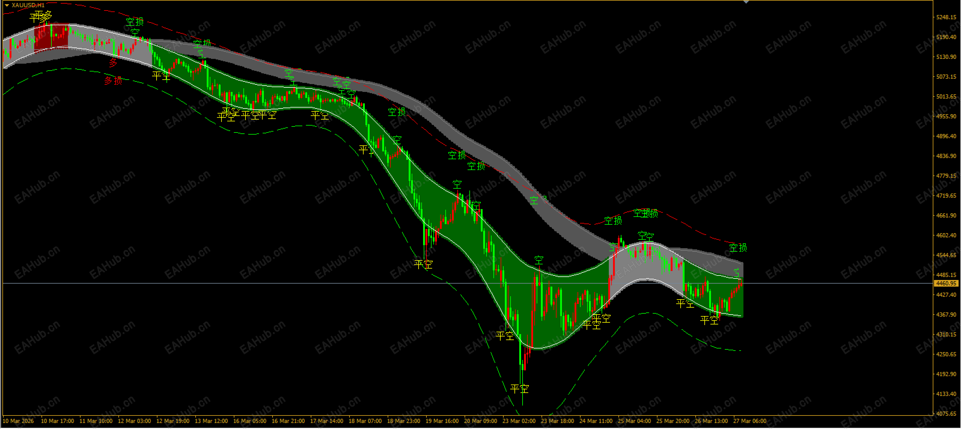Click the chart shift triangle marker at top
Viewport: 961px width, 429px height.
click(x=746, y=2)
